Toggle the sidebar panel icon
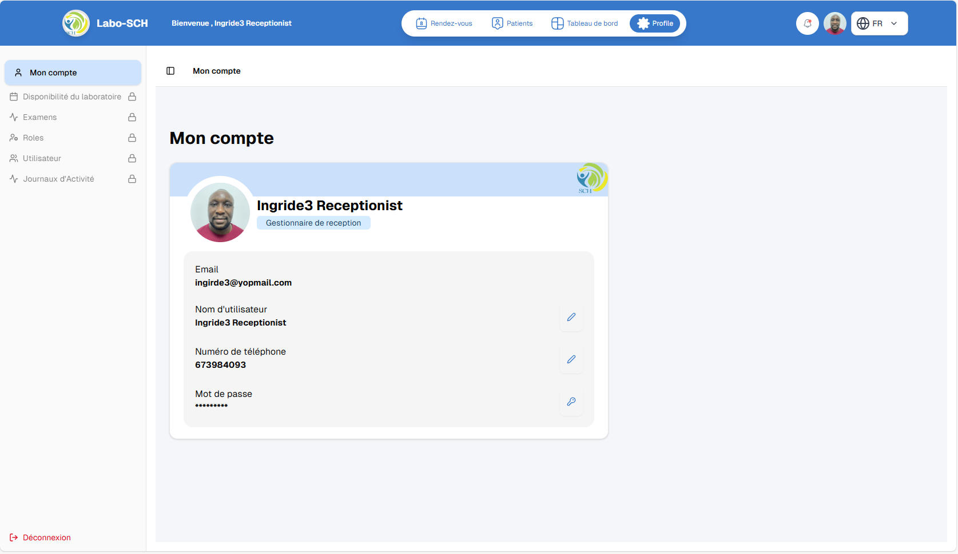Viewport: 958px width, 554px height. coord(170,71)
